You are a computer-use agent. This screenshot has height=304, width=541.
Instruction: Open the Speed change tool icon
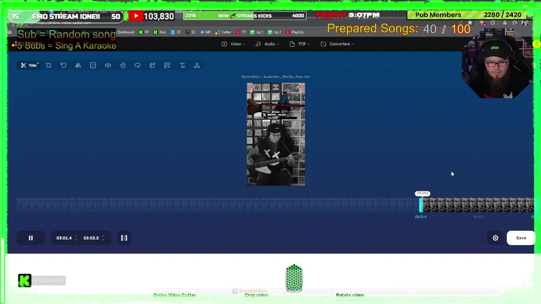pyautogui.click(x=123, y=65)
